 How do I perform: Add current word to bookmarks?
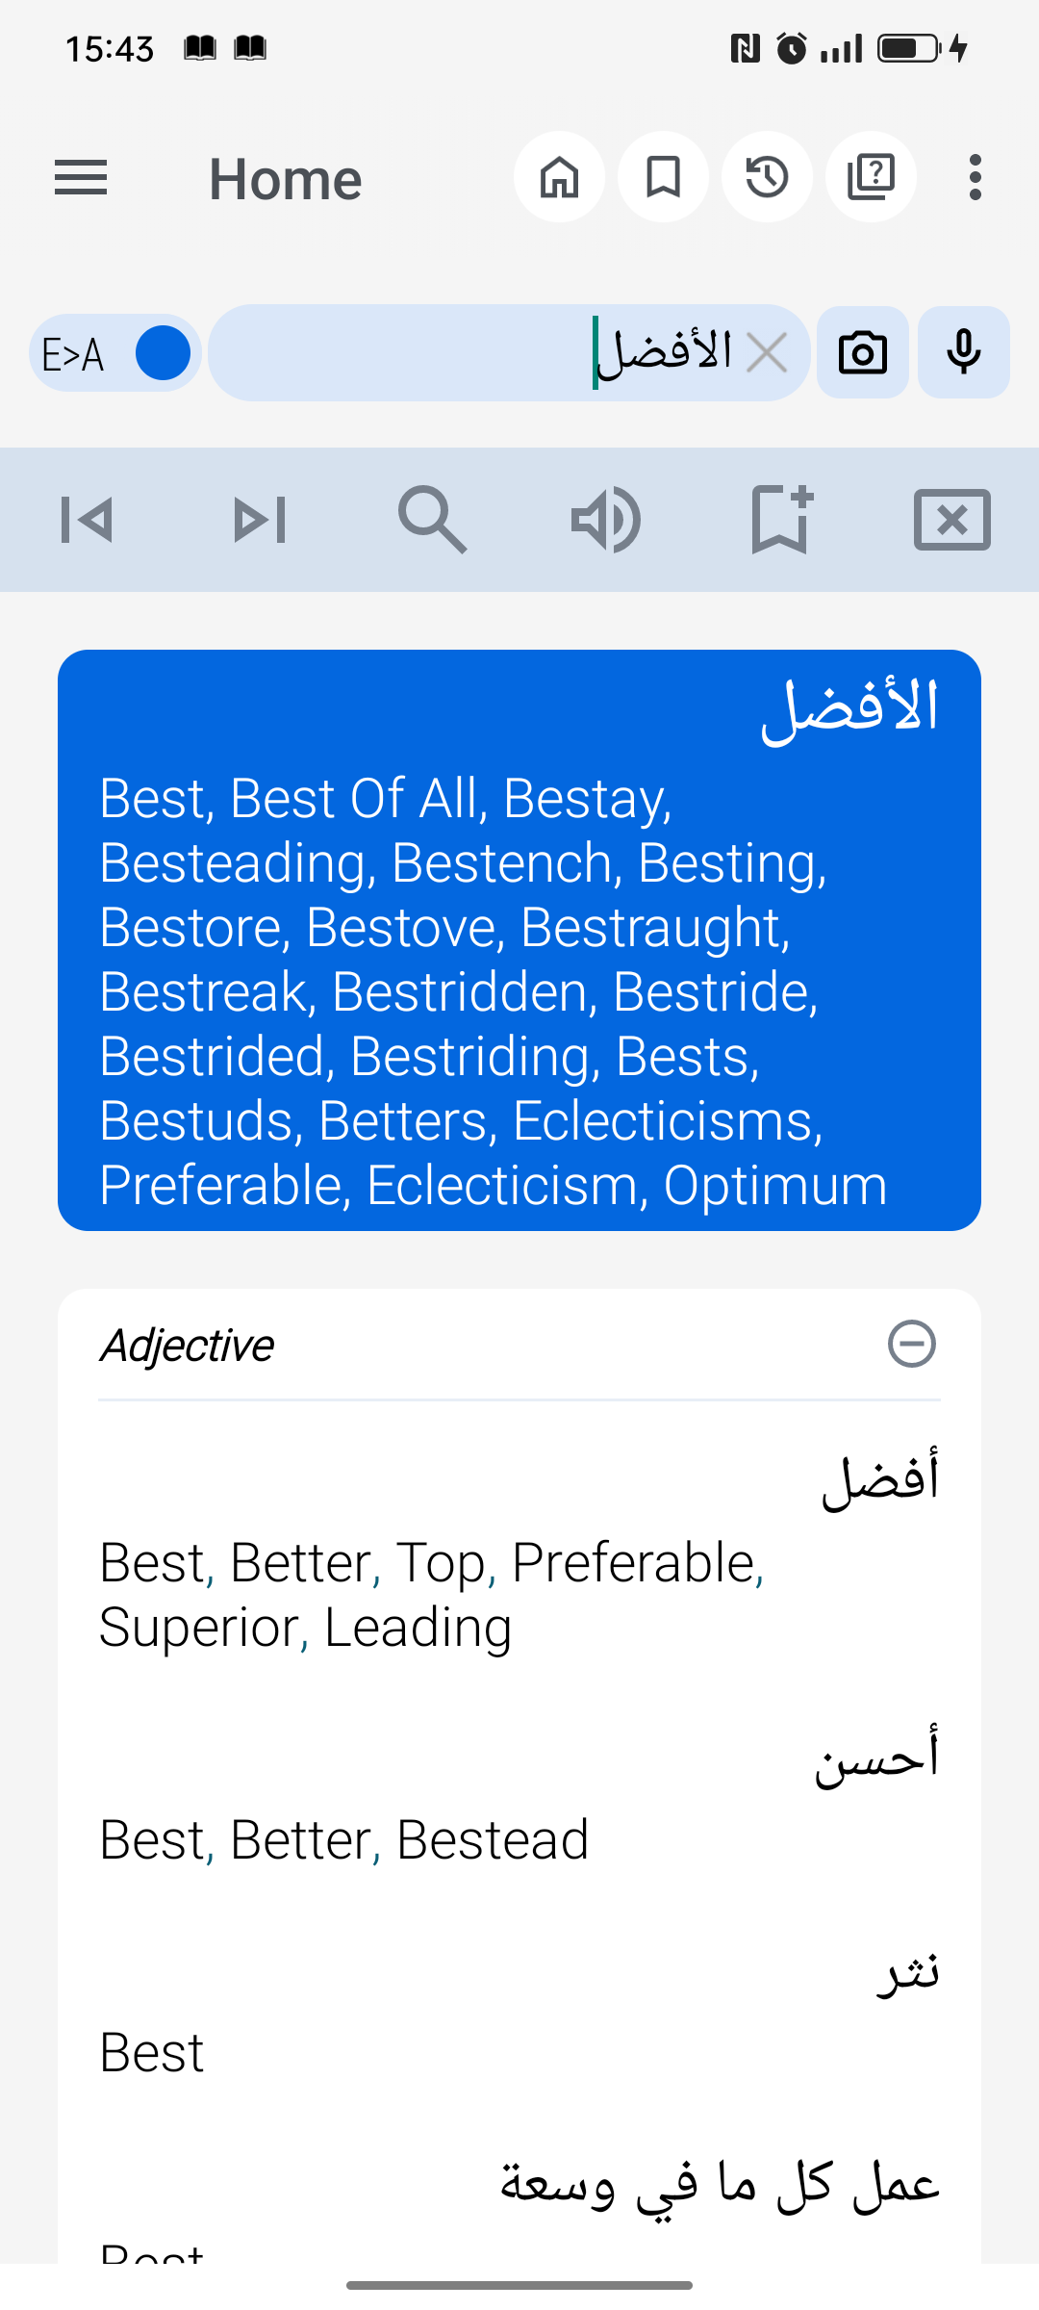(778, 518)
